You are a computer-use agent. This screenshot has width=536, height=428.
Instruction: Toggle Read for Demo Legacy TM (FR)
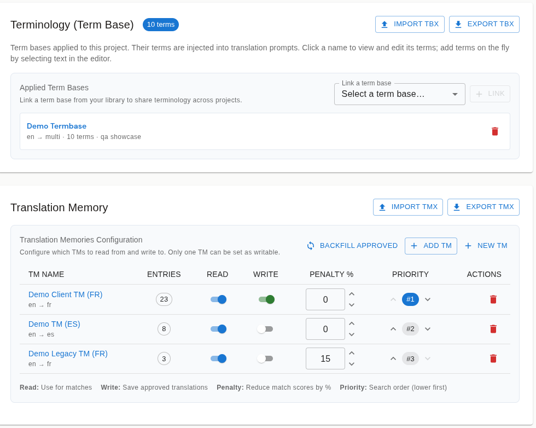218,358
